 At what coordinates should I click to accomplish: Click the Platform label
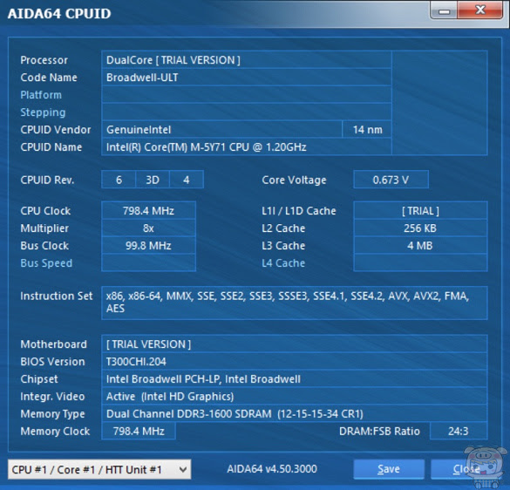click(41, 95)
